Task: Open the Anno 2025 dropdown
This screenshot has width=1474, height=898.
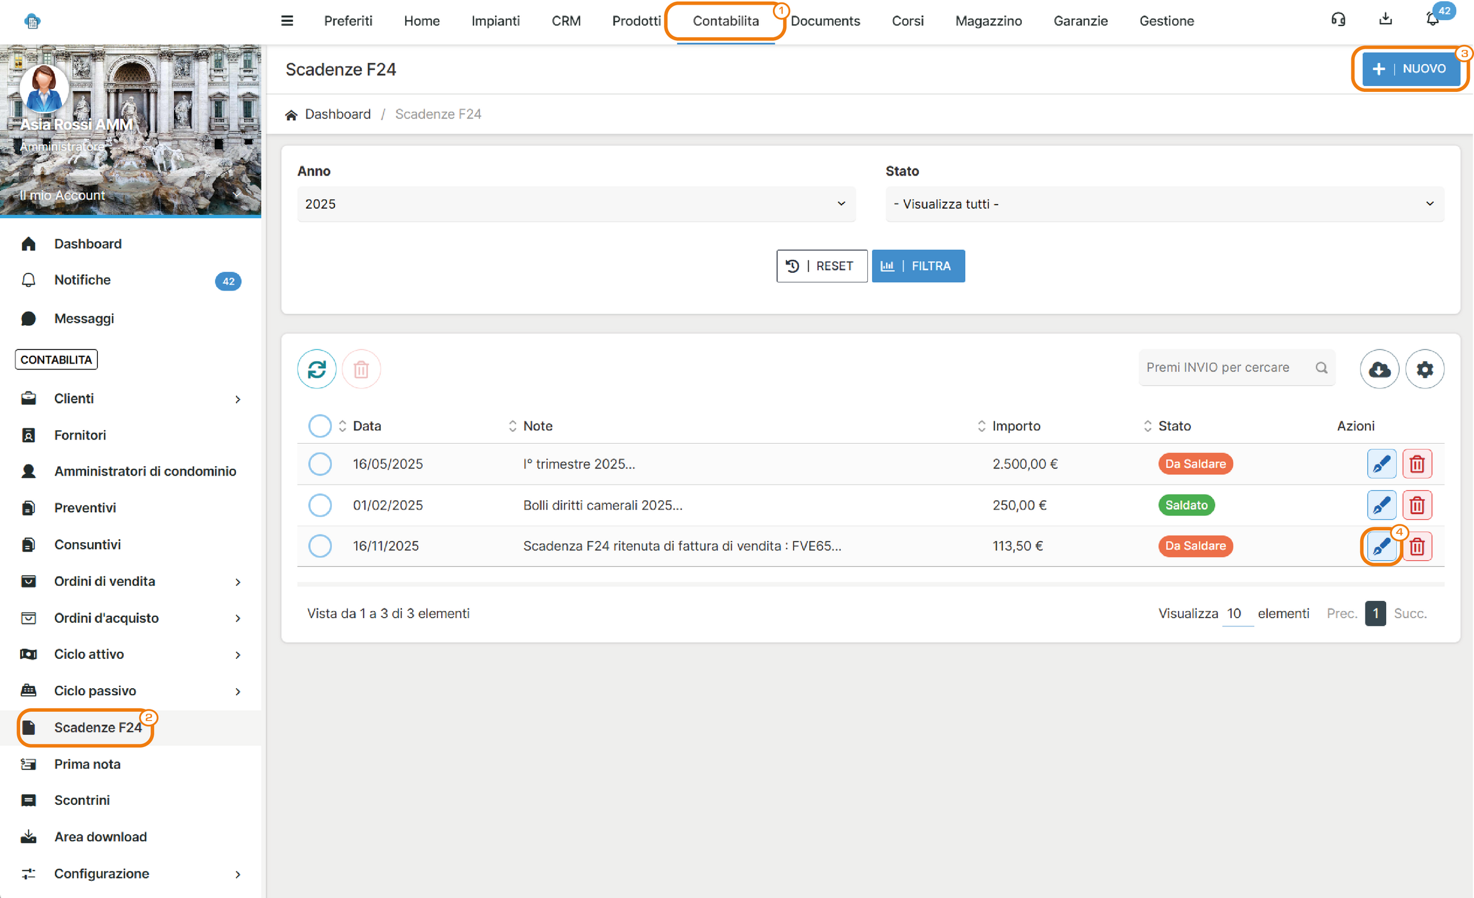Action: tap(575, 204)
